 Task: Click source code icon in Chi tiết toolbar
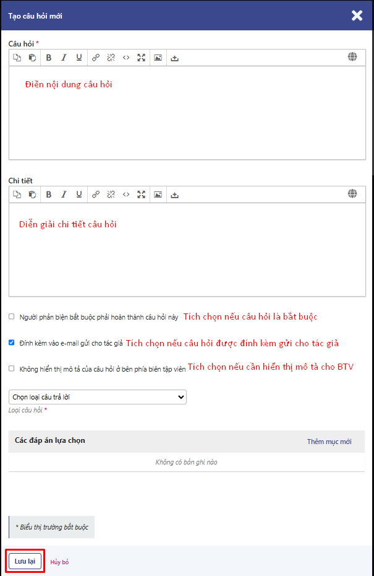pos(126,194)
